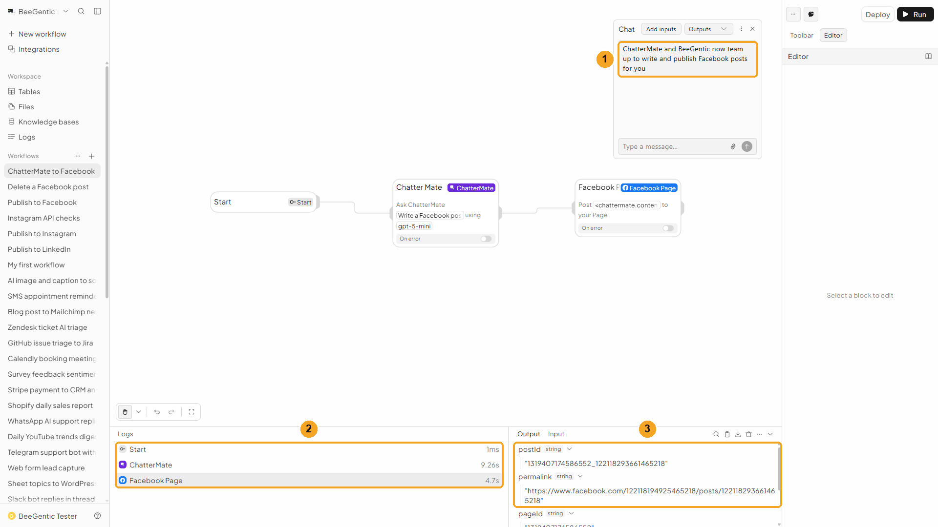
Task: Add a new workflow with plus icon
Action: (91, 156)
